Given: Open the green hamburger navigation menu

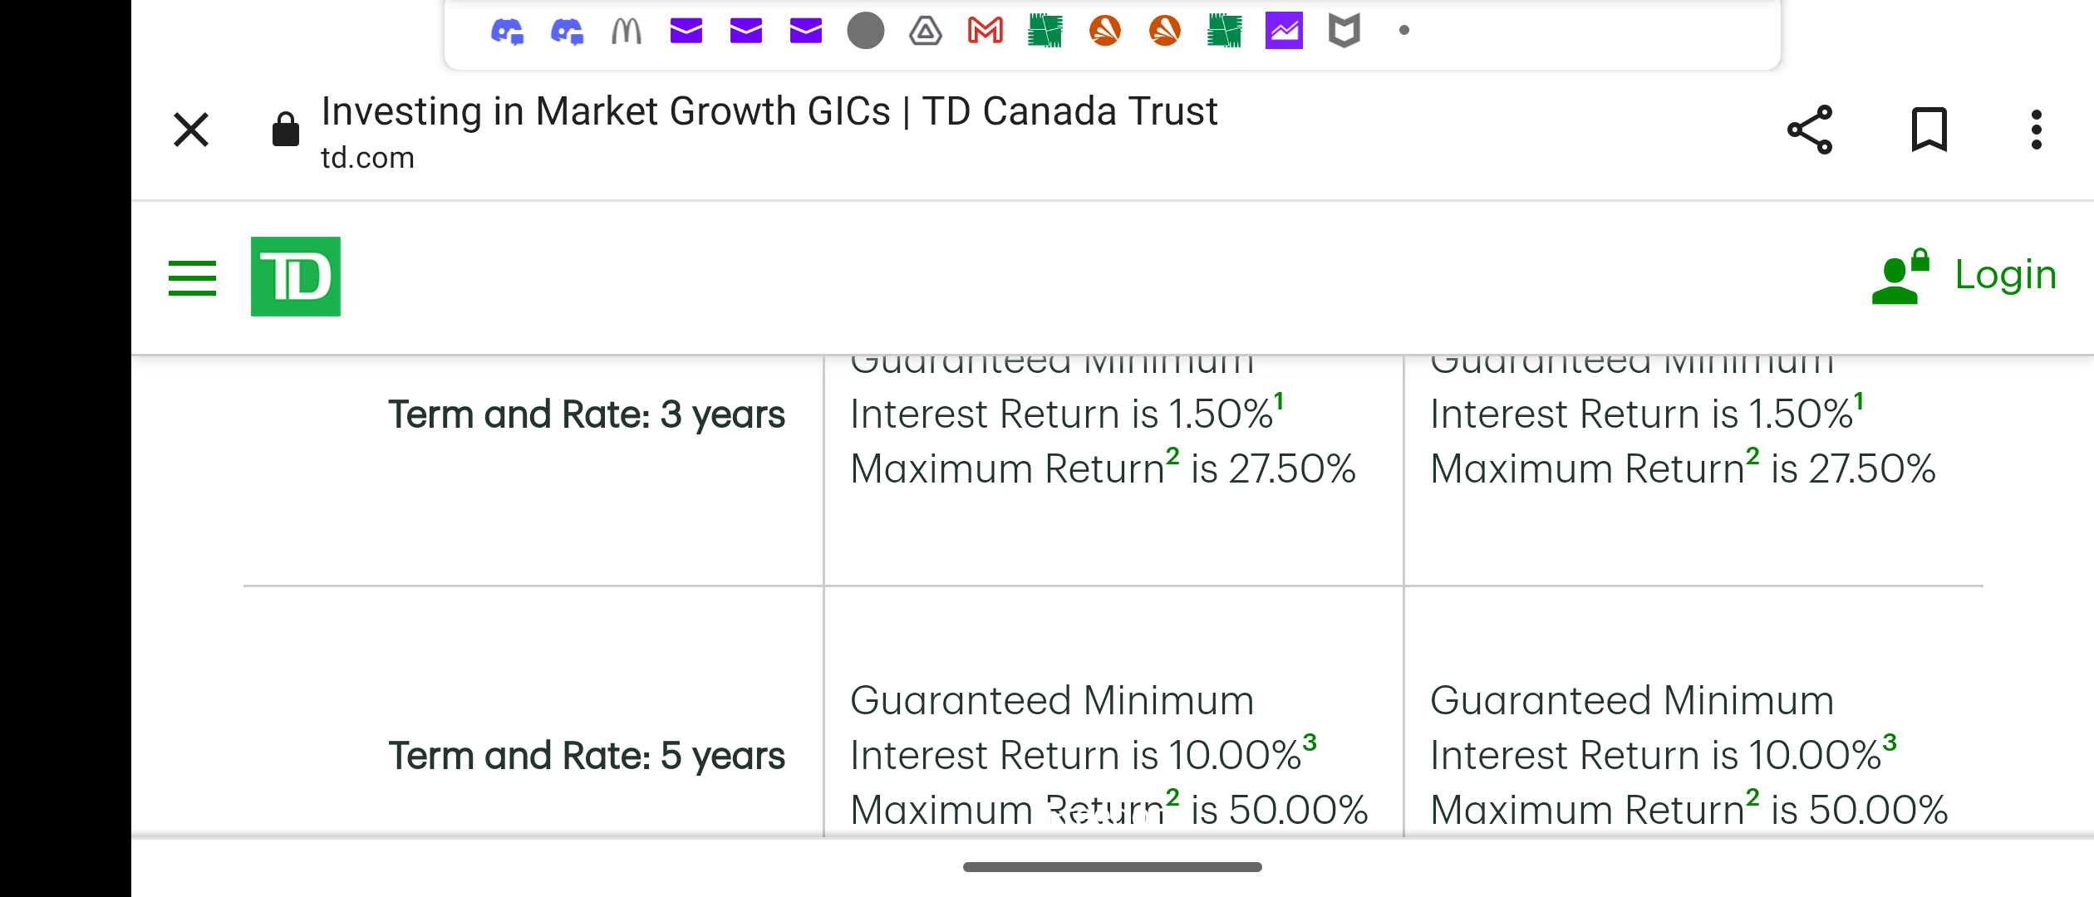Looking at the screenshot, I should point(192,277).
